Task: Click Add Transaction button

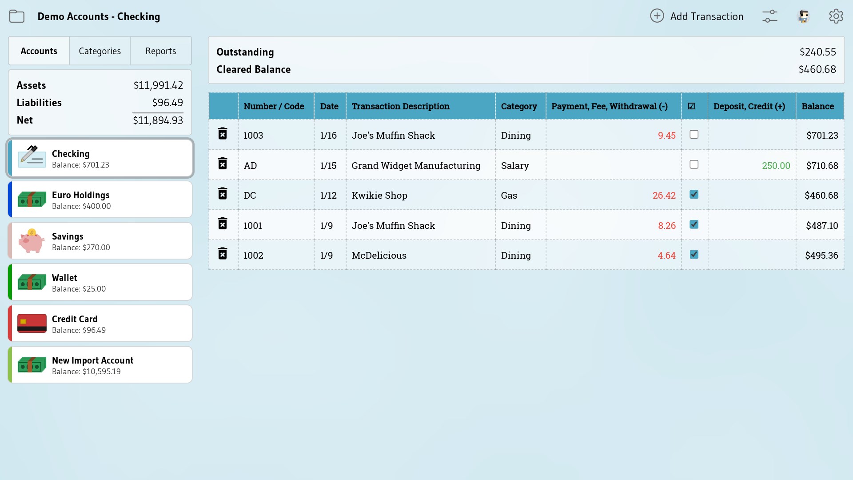Action: [x=697, y=16]
